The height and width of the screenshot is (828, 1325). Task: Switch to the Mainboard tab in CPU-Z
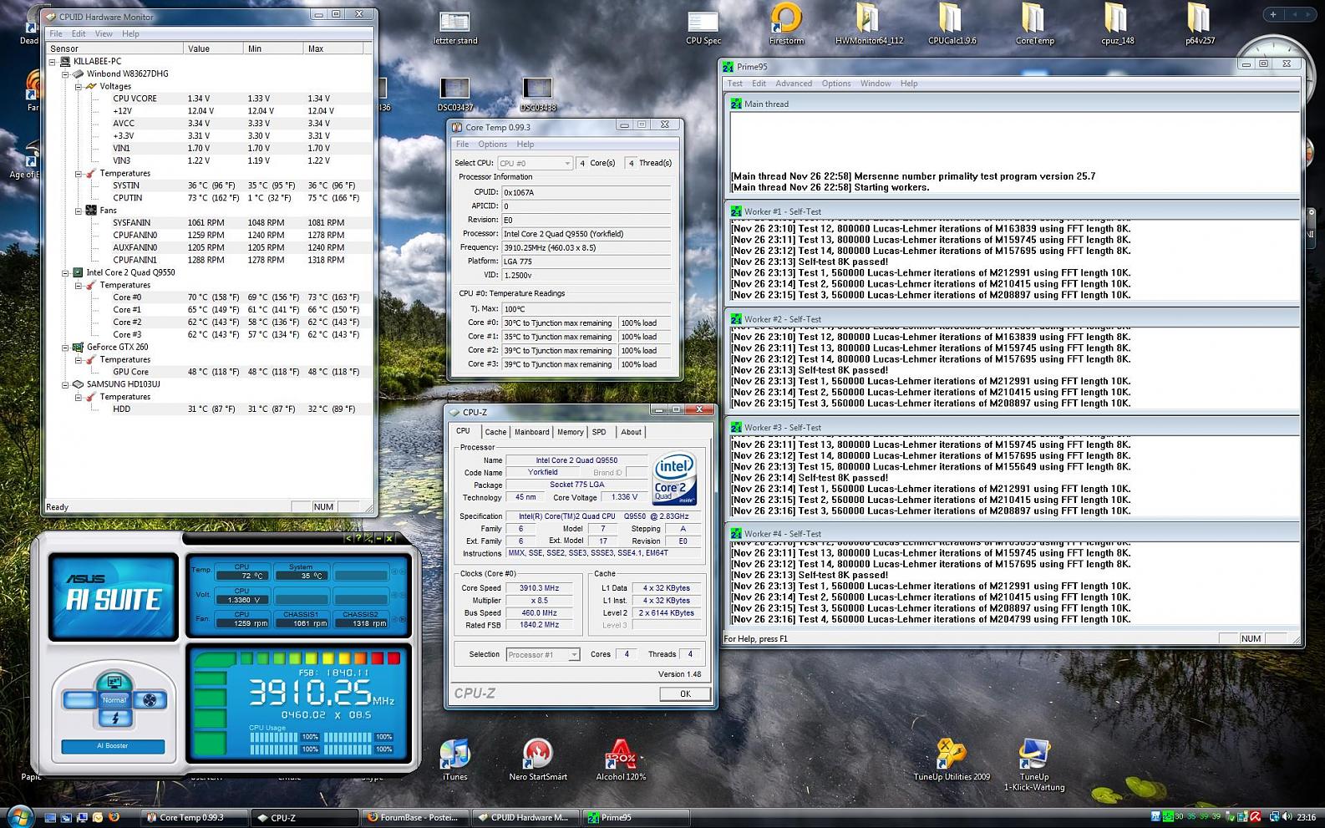click(x=531, y=432)
